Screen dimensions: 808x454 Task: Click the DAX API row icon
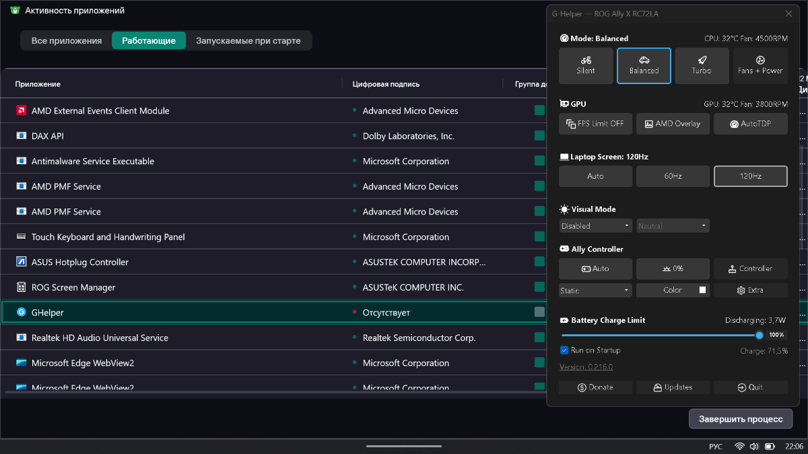[x=21, y=136]
